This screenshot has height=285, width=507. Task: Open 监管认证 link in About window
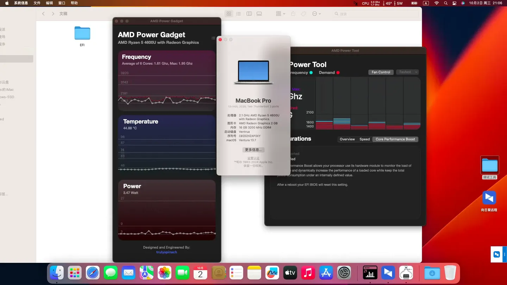tap(254, 158)
